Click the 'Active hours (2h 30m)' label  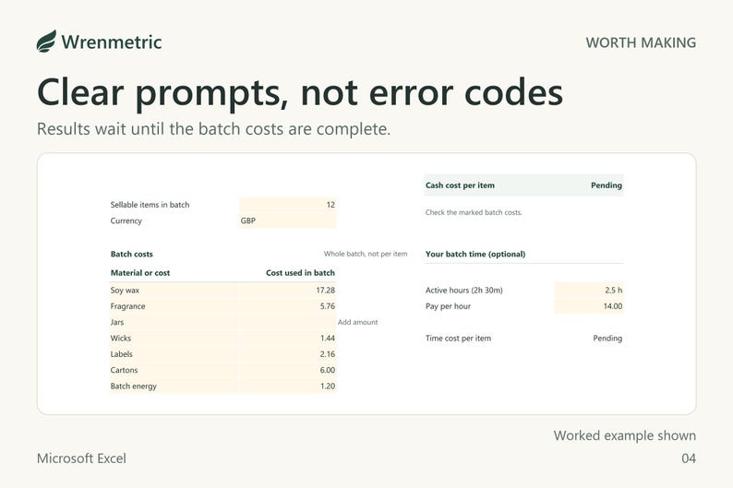(x=463, y=290)
